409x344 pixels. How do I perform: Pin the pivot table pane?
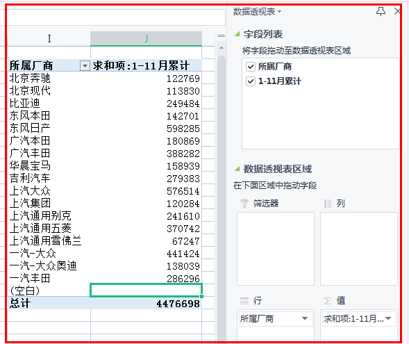381,11
